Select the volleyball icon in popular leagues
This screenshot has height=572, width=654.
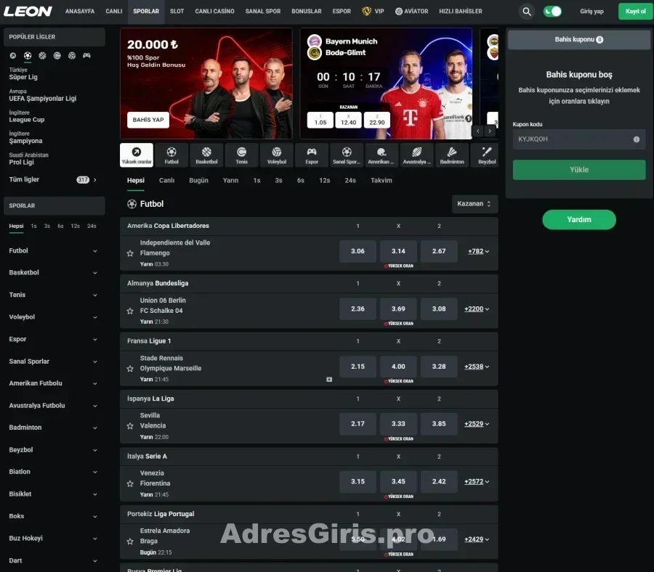click(72, 55)
